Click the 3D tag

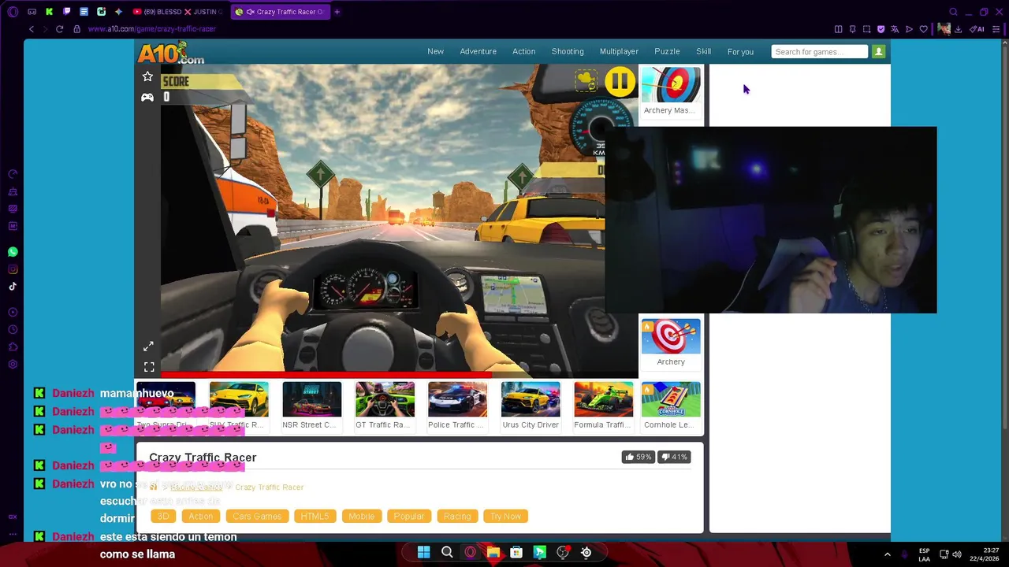click(x=163, y=516)
